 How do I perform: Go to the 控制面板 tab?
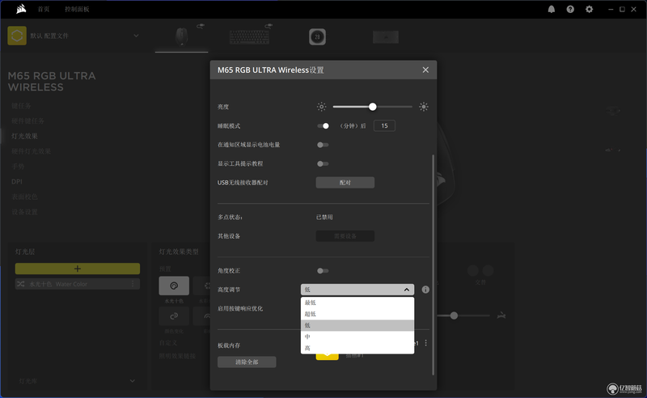tap(77, 9)
